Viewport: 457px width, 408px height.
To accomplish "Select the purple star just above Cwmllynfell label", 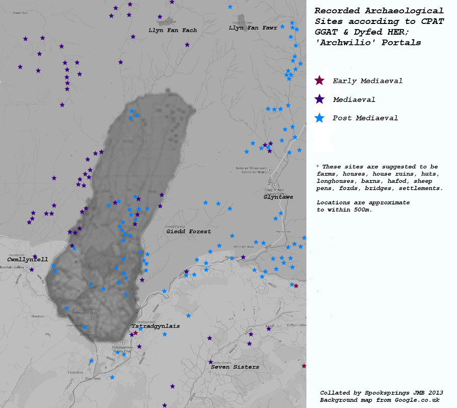I will 35,256.
